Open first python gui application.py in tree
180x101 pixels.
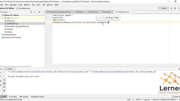(17, 26)
